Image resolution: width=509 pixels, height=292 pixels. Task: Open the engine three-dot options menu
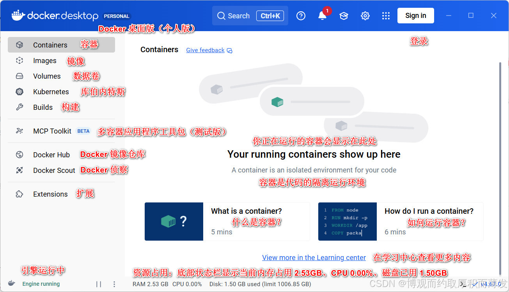(114, 284)
